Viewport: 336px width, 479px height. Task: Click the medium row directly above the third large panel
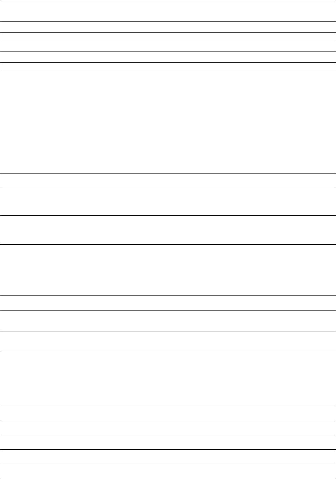[168, 341]
